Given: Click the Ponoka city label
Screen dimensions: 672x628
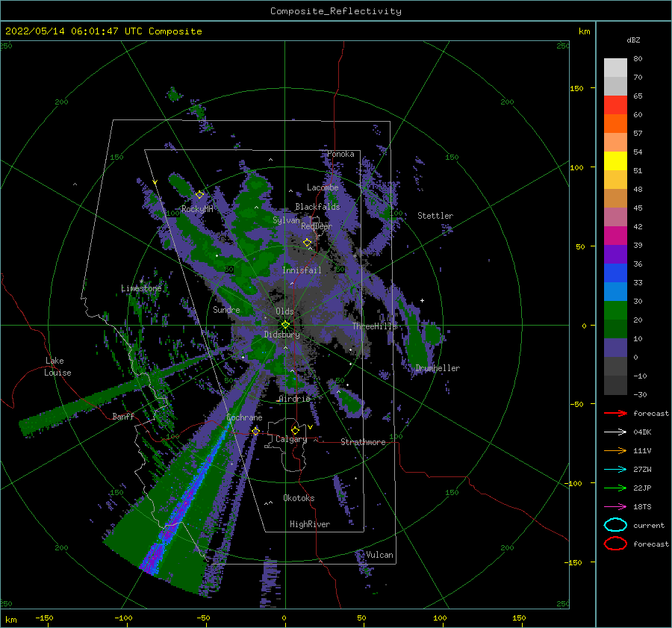Looking at the screenshot, I should click(x=340, y=155).
